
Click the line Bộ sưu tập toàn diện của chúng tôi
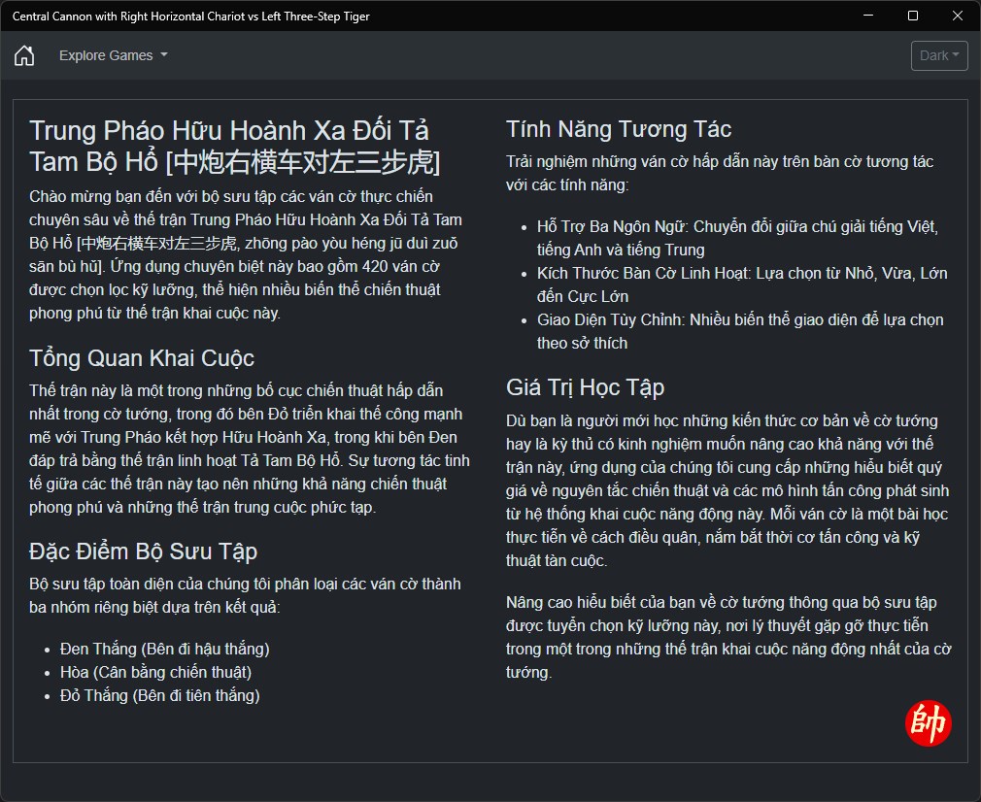tap(245, 595)
